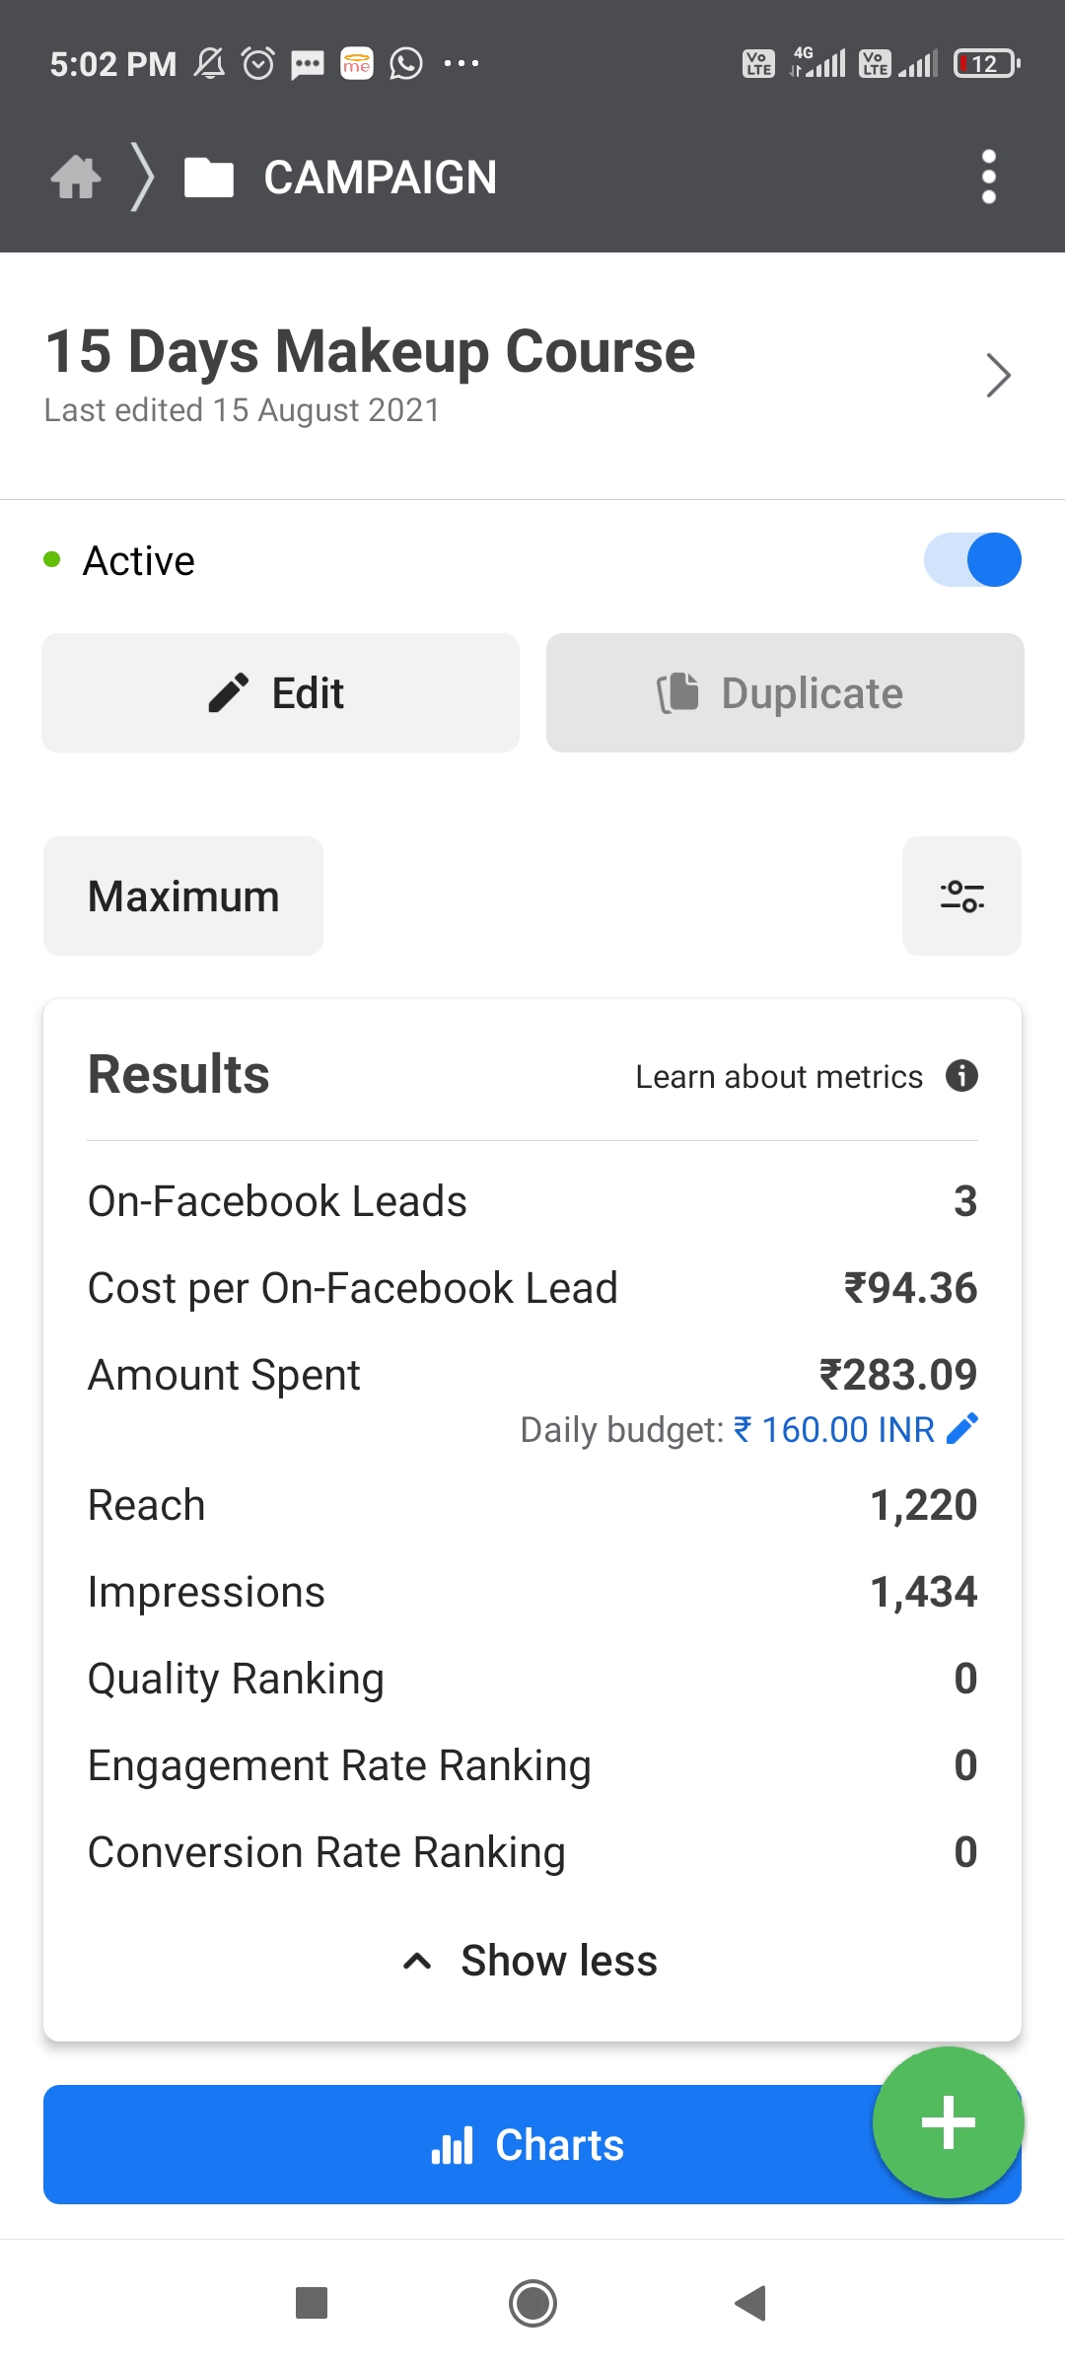Tap the Duplicate button
The width and height of the screenshot is (1065, 2367).
click(x=785, y=693)
